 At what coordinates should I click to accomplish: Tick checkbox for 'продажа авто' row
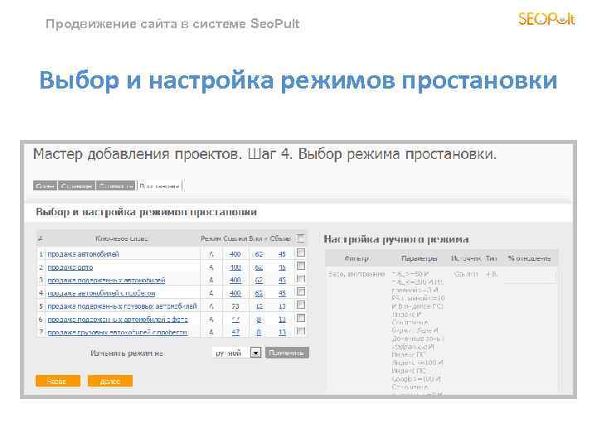tap(301, 266)
